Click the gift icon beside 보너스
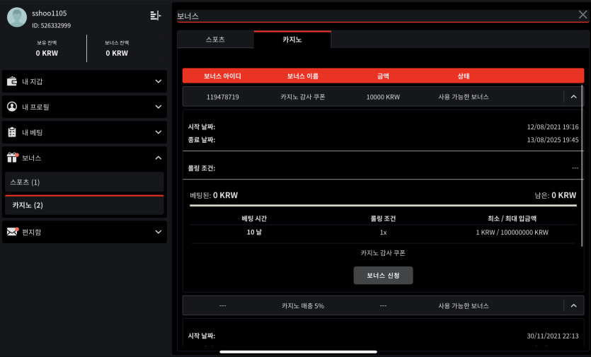The image size is (591, 357). pos(13,158)
